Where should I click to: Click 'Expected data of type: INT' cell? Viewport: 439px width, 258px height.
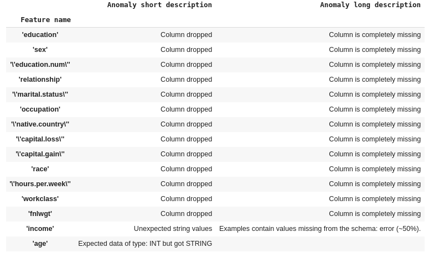point(145,244)
